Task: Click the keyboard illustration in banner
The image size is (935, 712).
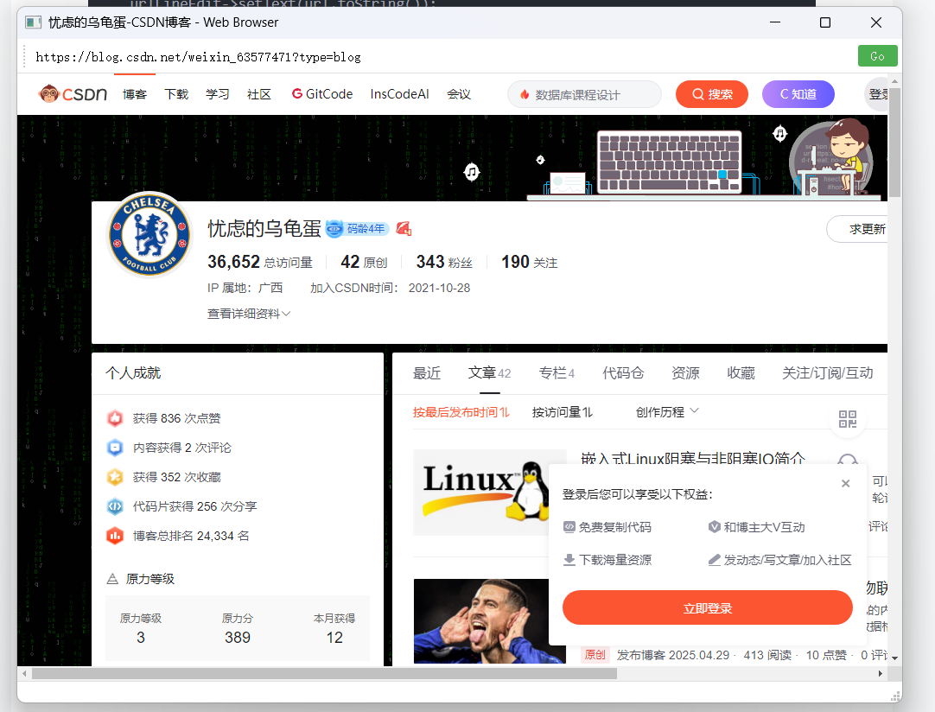Action: (x=669, y=162)
